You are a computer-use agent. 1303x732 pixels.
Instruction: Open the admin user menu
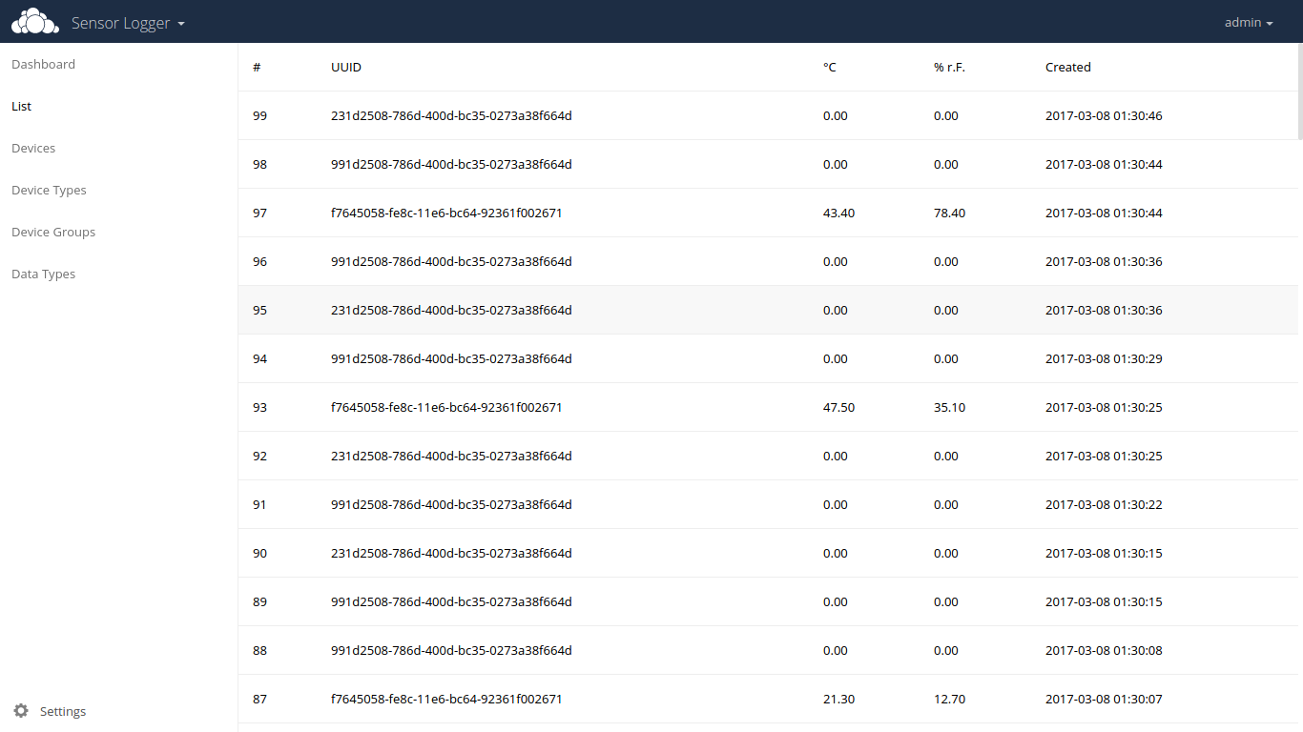click(x=1249, y=23)
